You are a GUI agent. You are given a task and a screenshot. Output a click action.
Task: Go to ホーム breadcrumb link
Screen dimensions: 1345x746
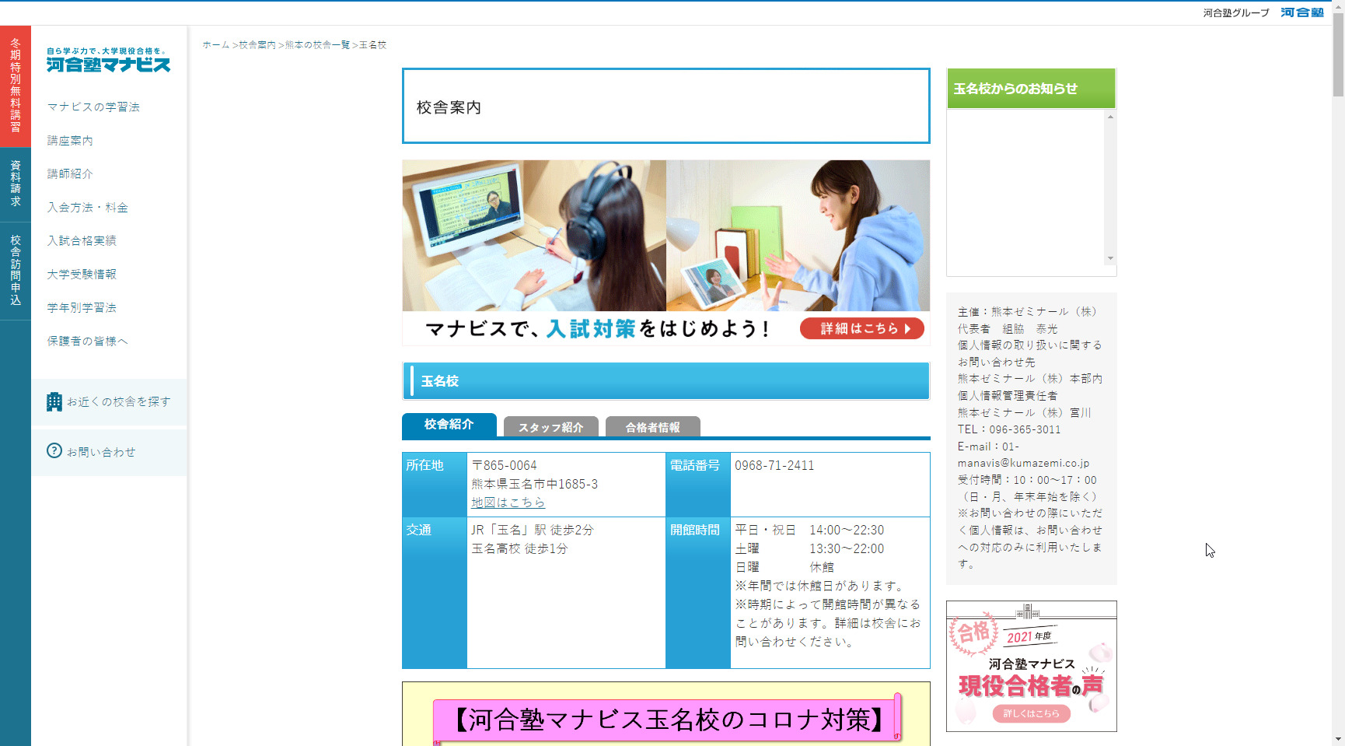[216, 45]
